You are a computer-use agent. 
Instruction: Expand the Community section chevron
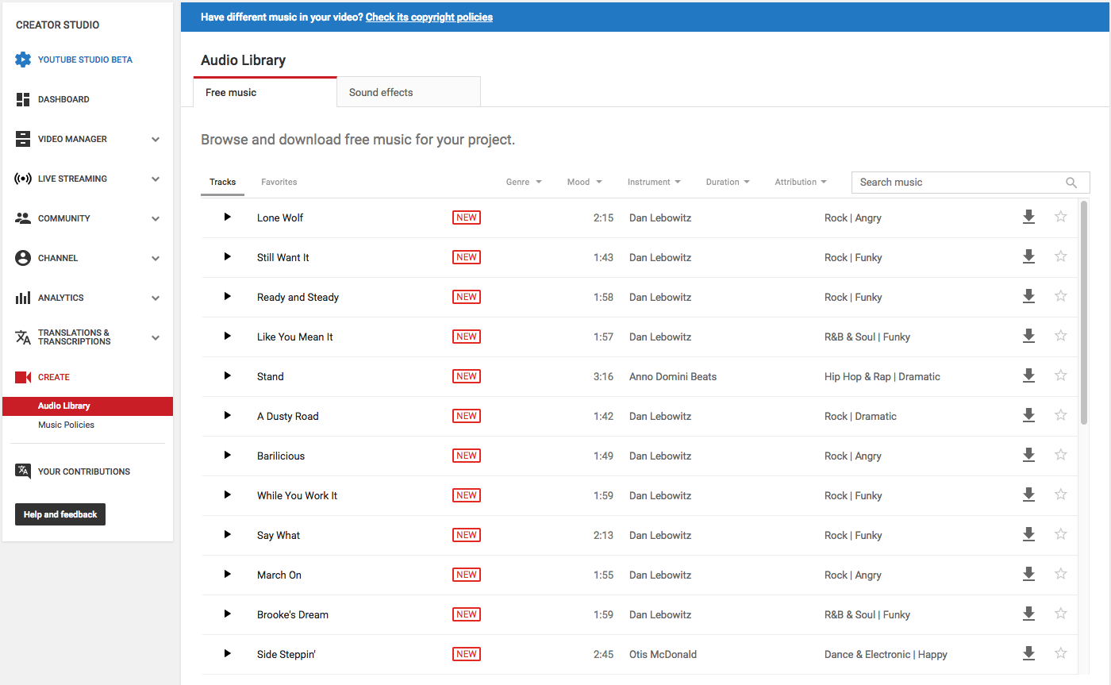156,218
